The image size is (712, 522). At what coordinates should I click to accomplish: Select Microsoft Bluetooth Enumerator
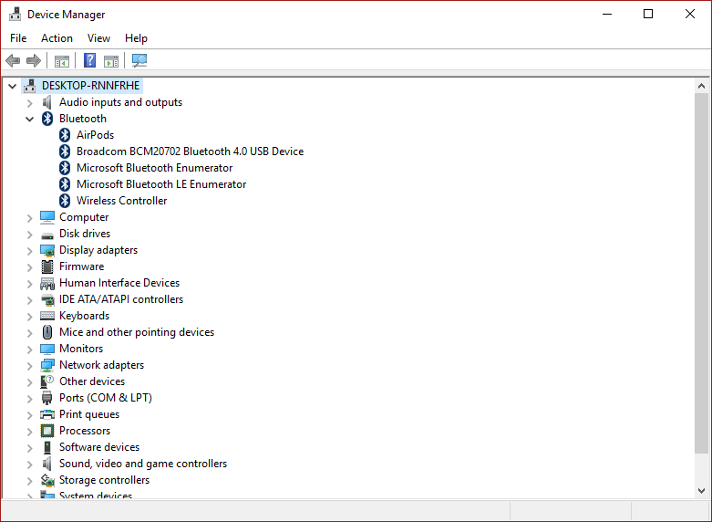point(154,168)
